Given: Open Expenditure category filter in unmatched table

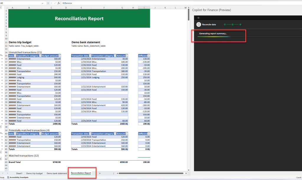Looking at the screenshot, I should pyautogui.click(x=40, y=56).
